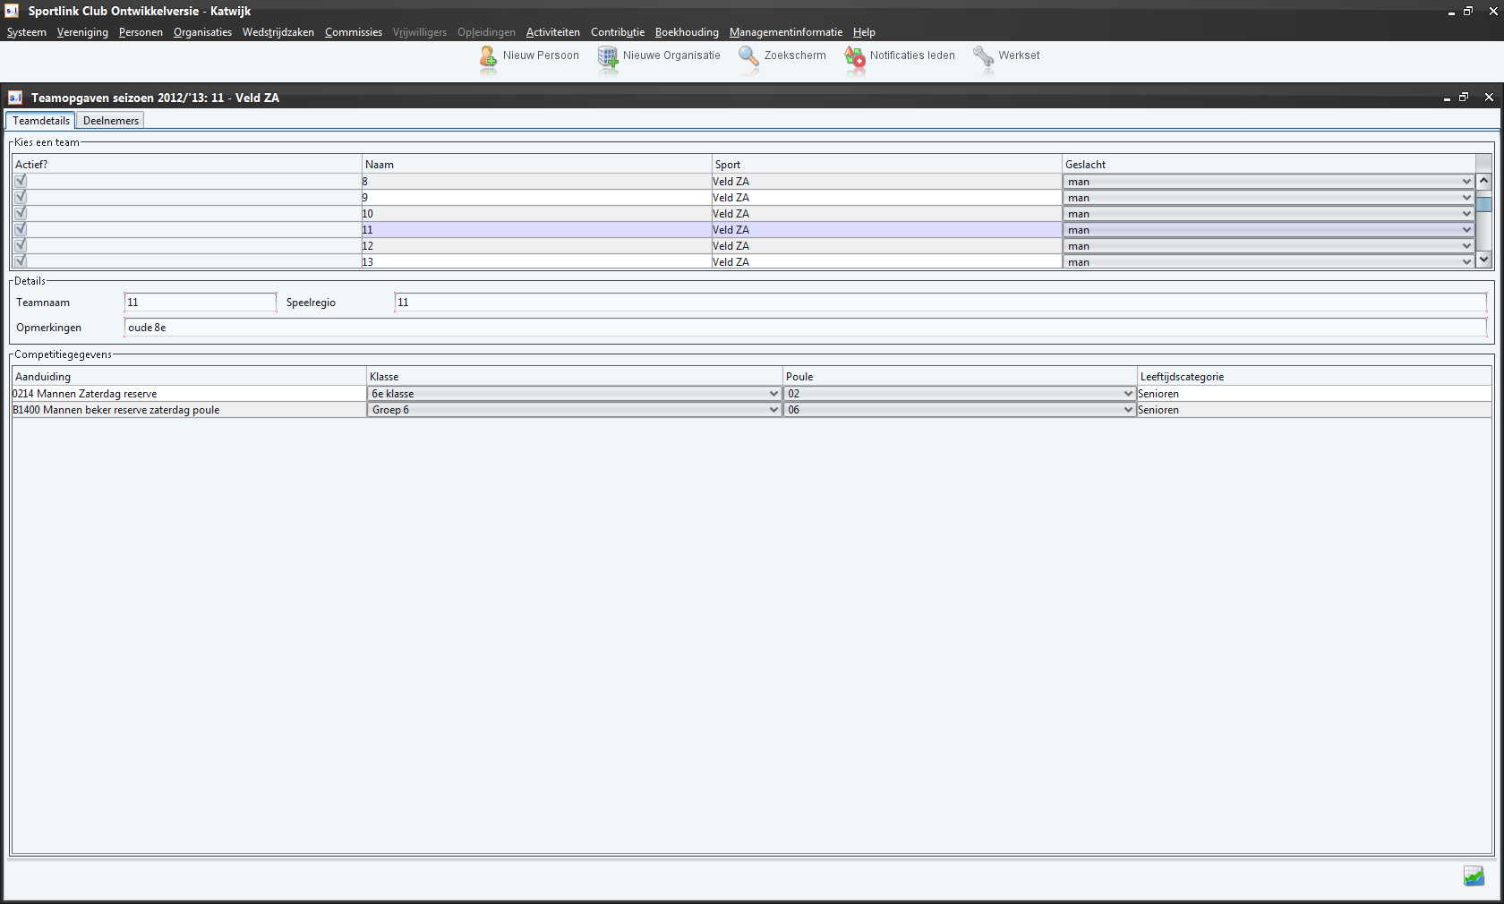Viewport: 1504px width, 904px height.
Task: Open the Zoekscherm magnifier icon
Action: (x=748, y=56)
